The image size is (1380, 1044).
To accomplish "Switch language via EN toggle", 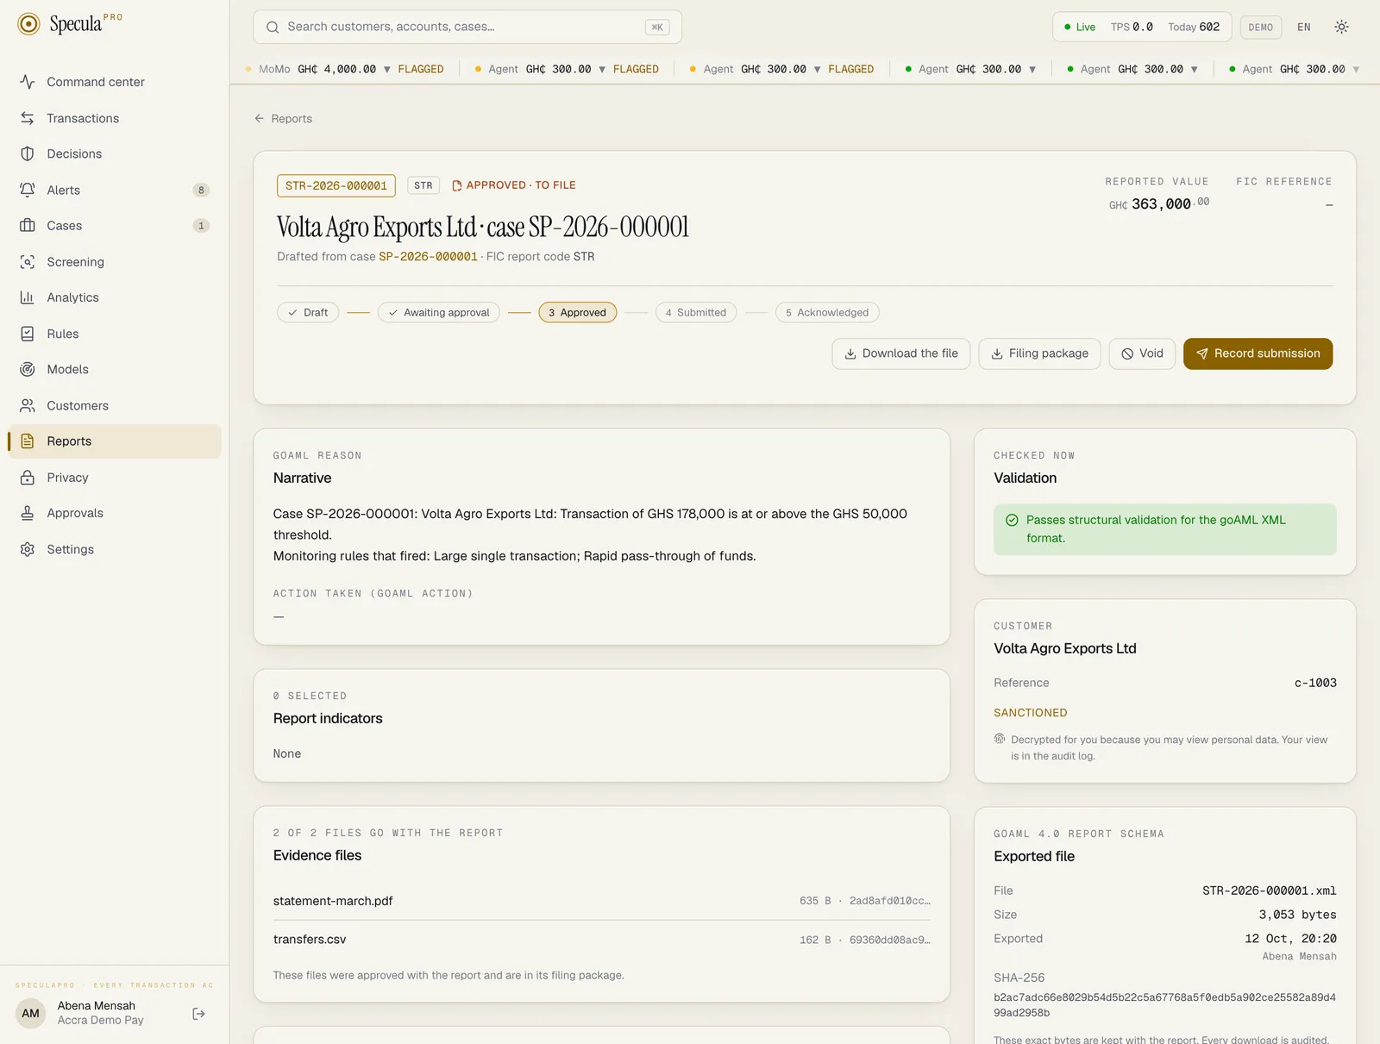I will click(1304, 28).
